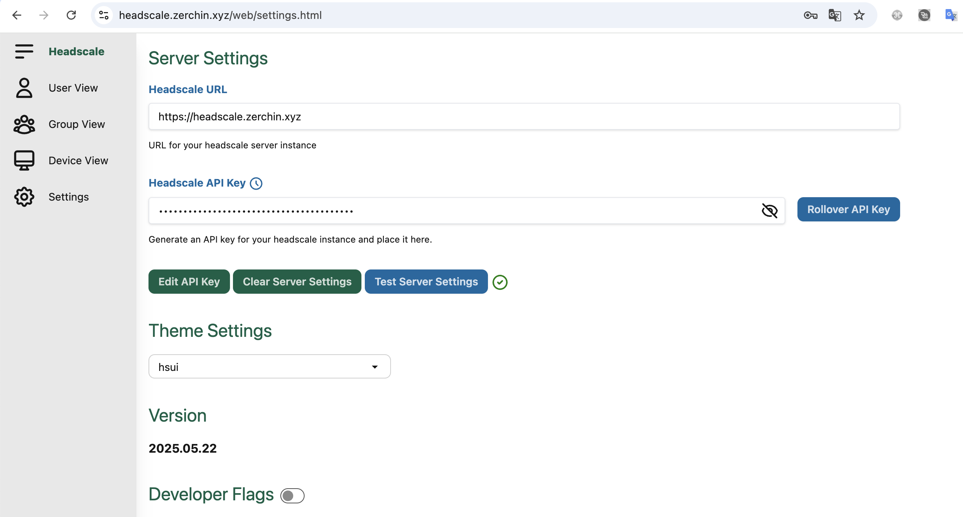Screen dimensions: 963x517
Task: Click the Device View monitor icon
Action: coord(24,160)
